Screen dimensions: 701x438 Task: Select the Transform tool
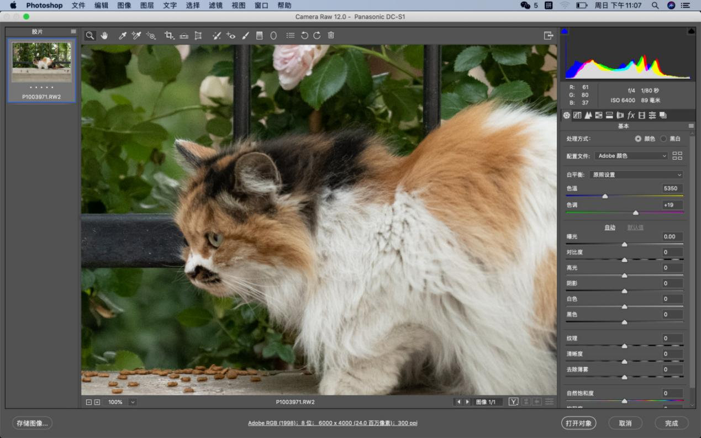(x=198, y=35)
